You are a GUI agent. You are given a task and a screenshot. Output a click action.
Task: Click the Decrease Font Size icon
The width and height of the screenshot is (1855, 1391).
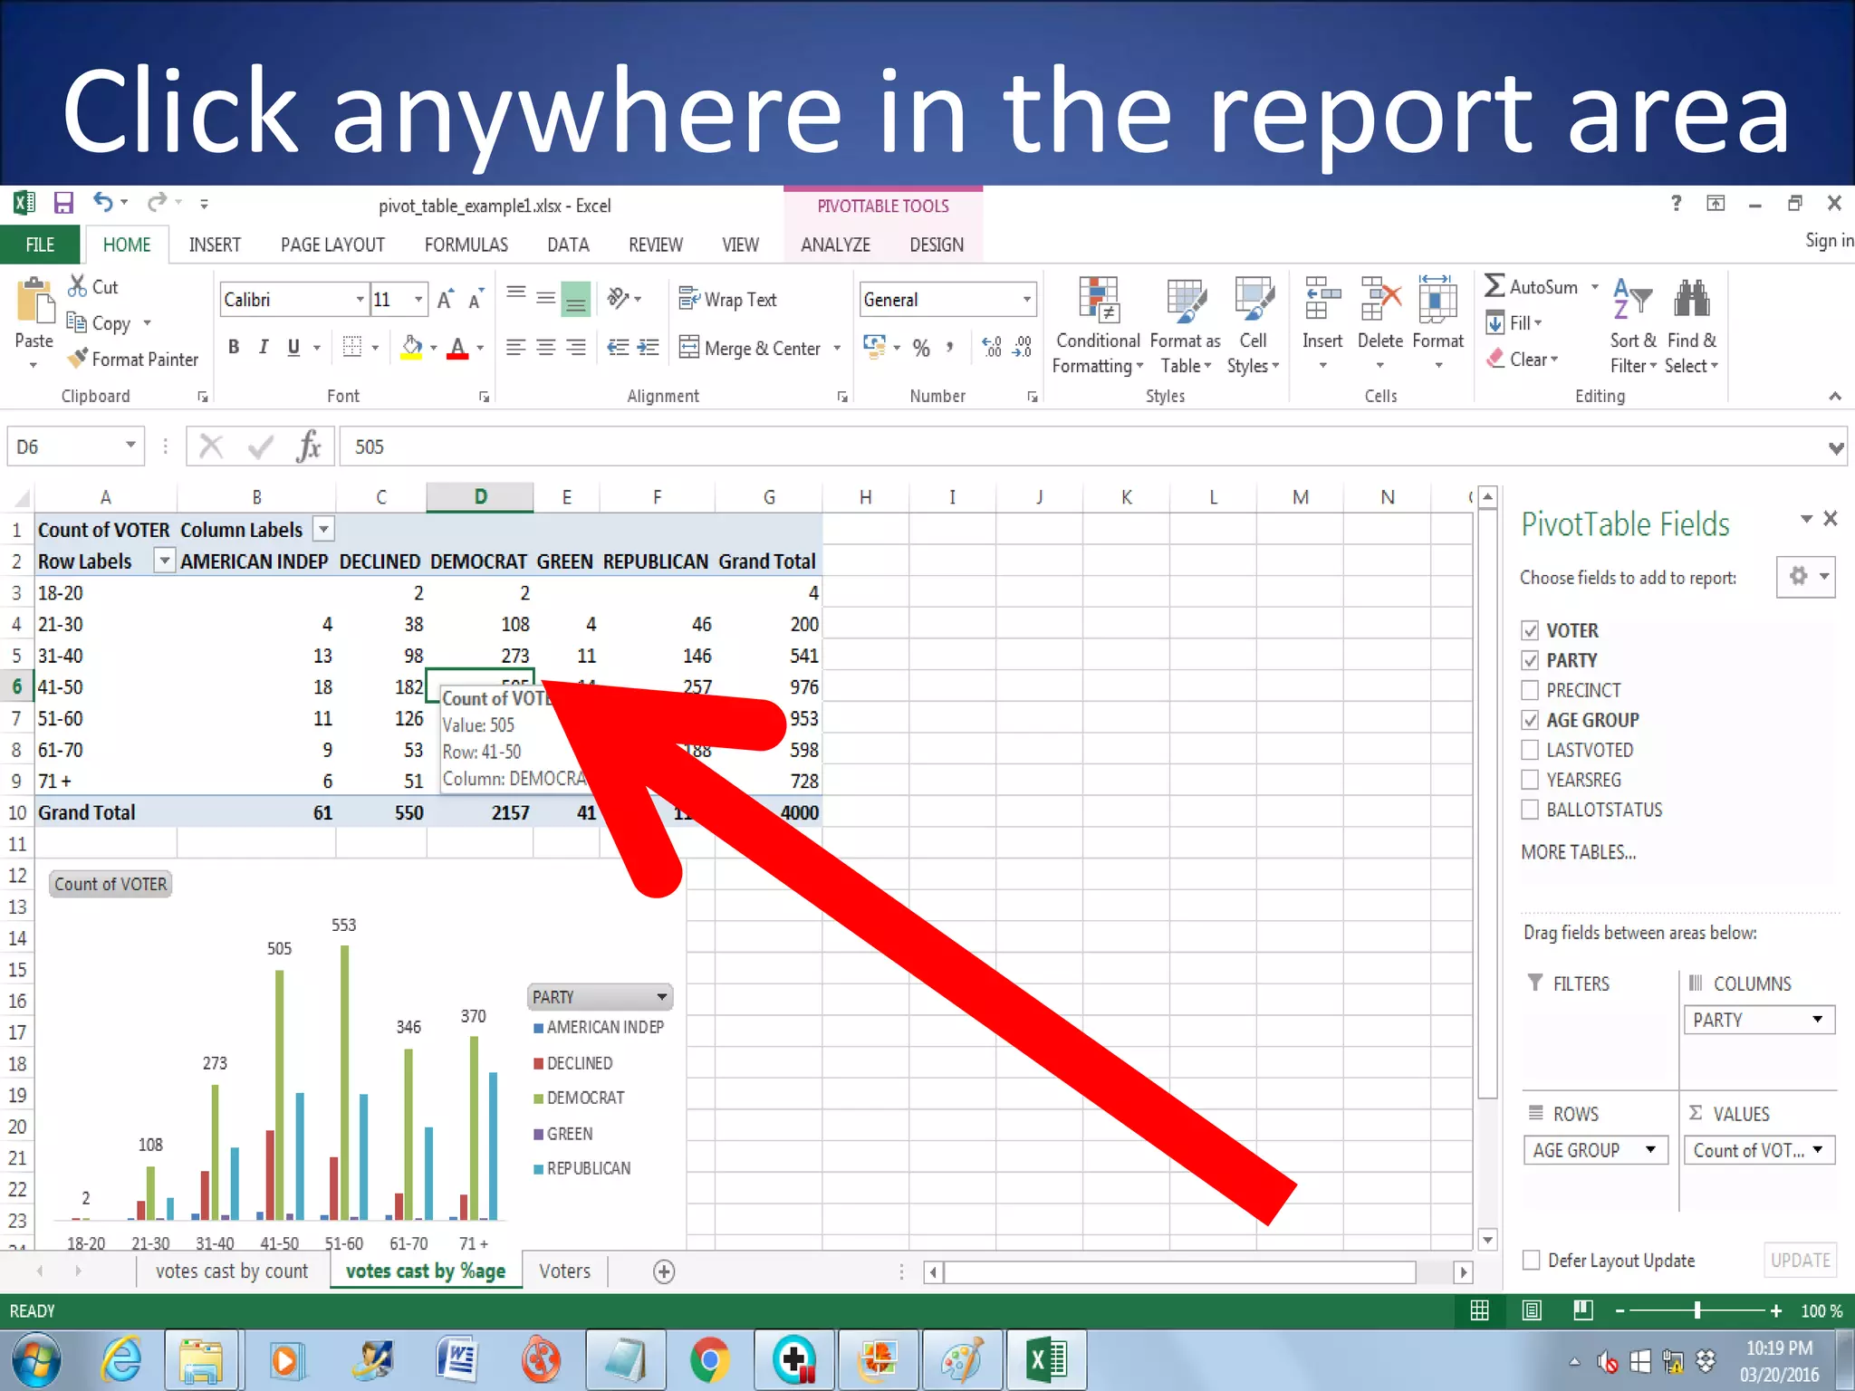tap(476, 299)
